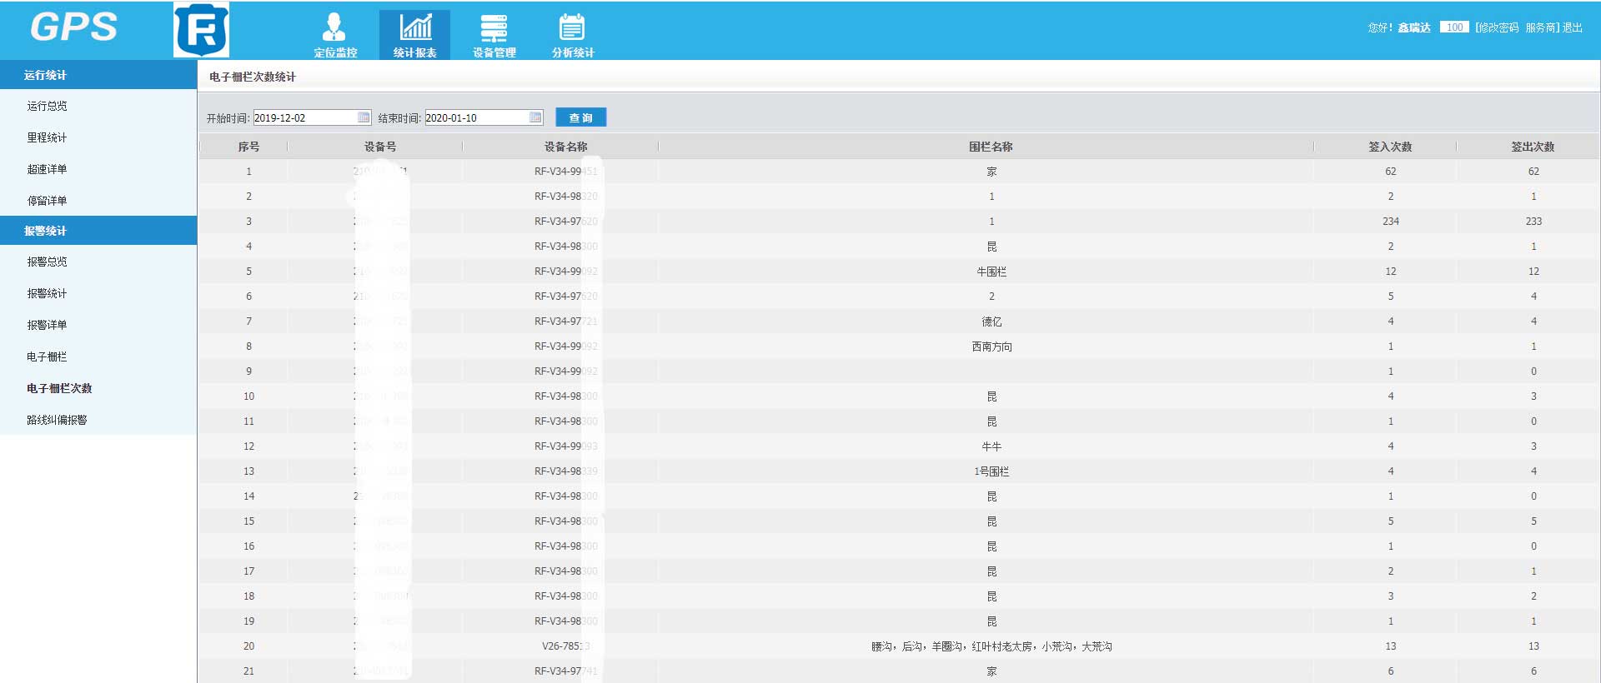1601x683 pixels.
Task: Go to 路线纠偏报警 sidebar item
Action: [x=57, y=420]
